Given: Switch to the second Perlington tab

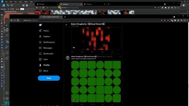Looking at the screenshot, I should coord(71,4).
